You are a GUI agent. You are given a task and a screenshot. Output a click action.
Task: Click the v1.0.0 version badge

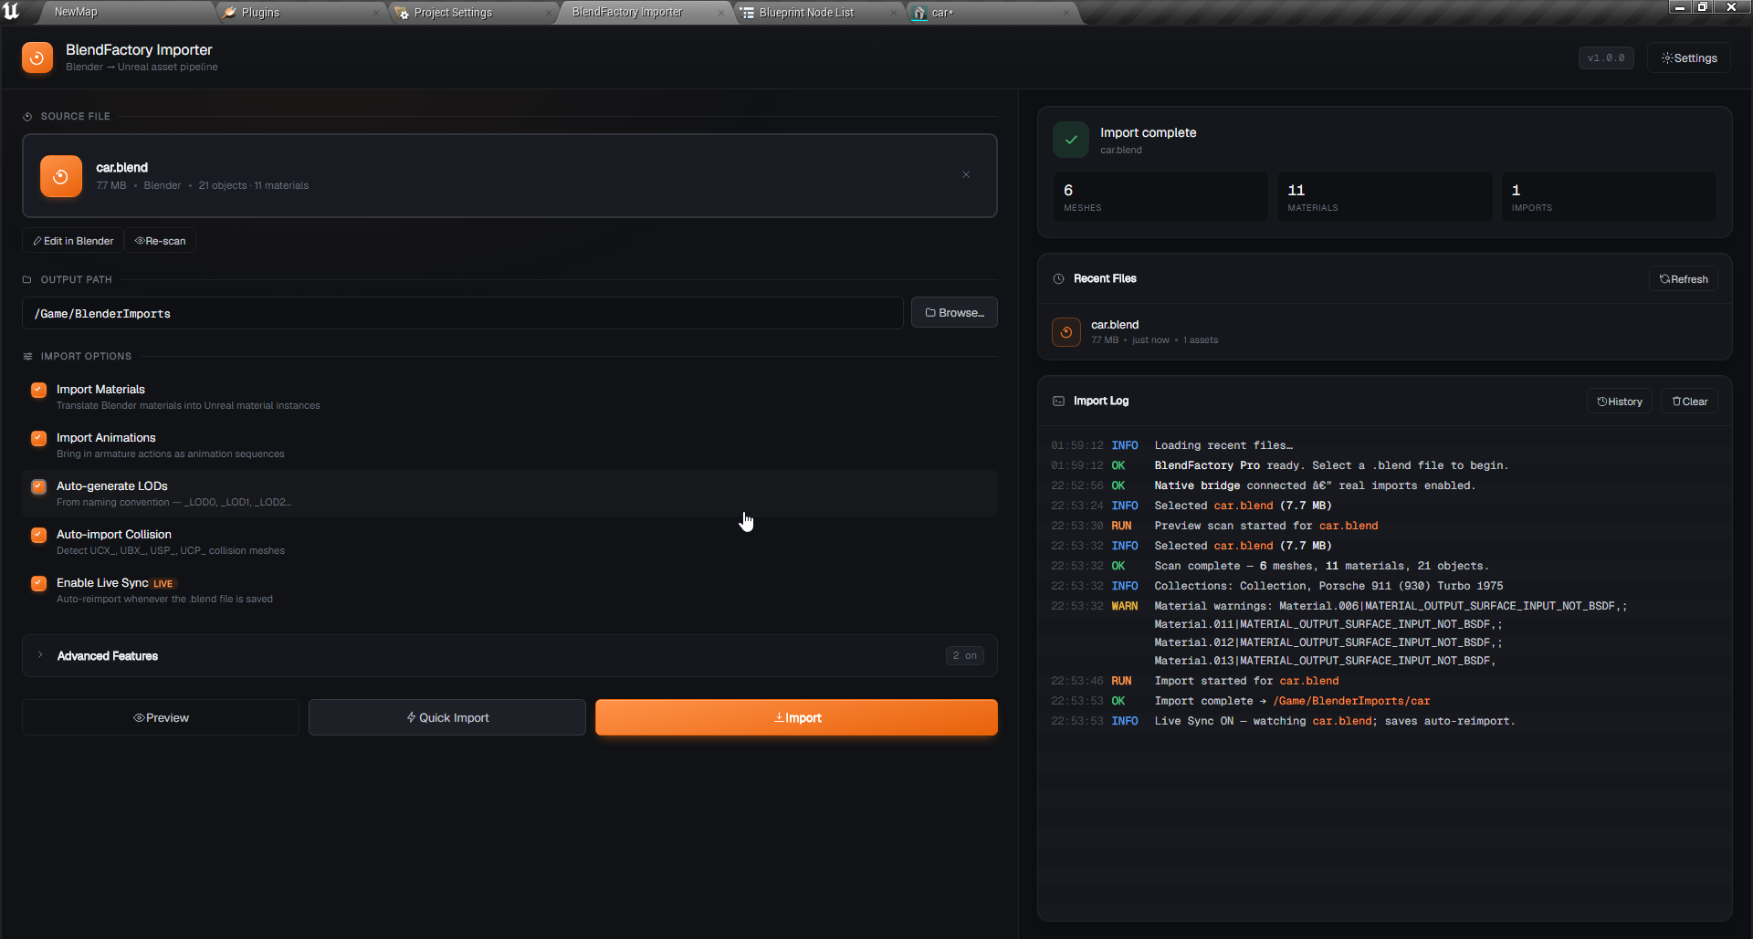[1606, 58]
